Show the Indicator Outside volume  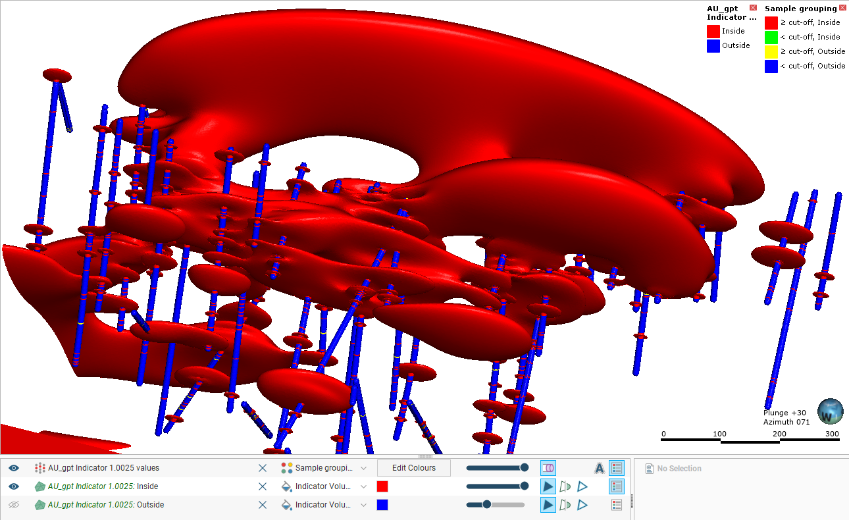click(x=14, y=505)
